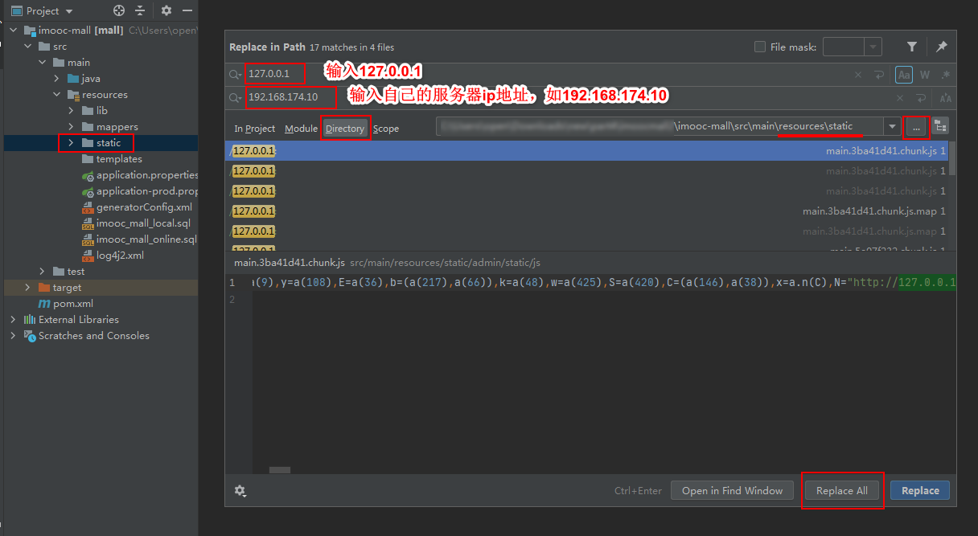
Task: Open replace history in the 192.168.174.10 field
Action: point(236,98)
